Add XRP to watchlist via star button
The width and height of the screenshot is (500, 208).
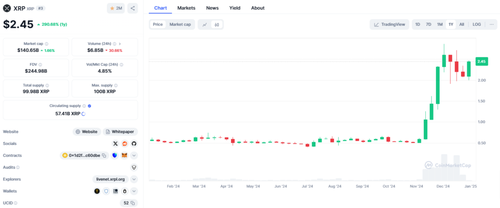pyautogui.click(x=116, y=8)
